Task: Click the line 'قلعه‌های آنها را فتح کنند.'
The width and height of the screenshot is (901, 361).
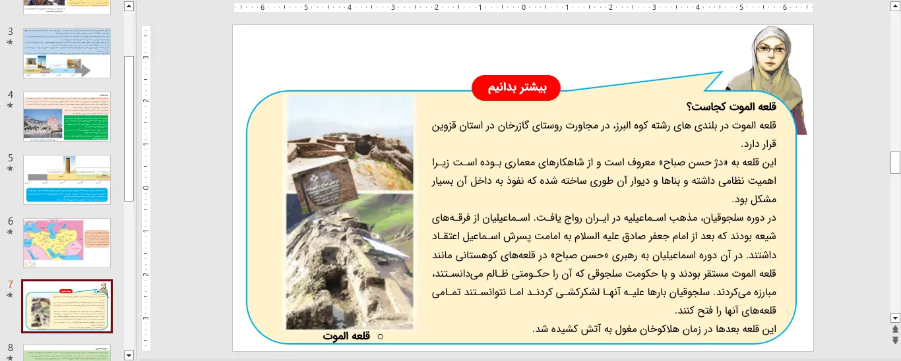Action: click(726, 310)
